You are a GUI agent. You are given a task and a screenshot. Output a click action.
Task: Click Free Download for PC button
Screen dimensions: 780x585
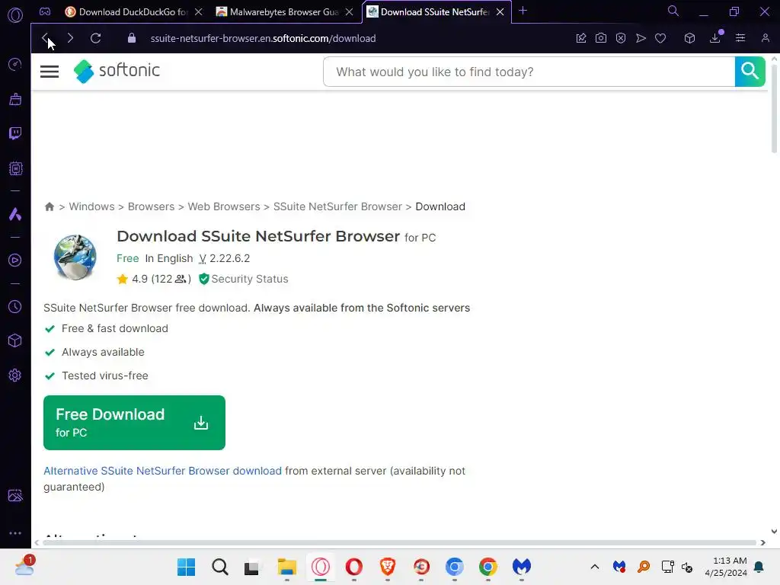(134, 423)
